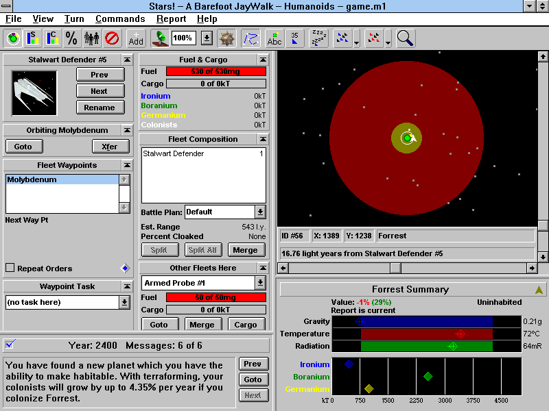Toggle mine fields display
The height and width of the screenshot is (411, 549).
click(226, 38)
